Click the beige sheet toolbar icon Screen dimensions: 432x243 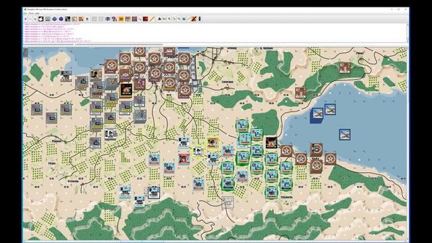74,19
